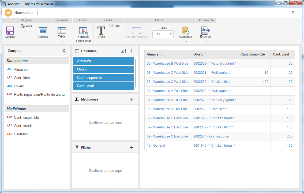This screenshot has height=193, width=304.
Task: Click the value 80 in Cant. disponible
Action: click(x=267, y=73)
